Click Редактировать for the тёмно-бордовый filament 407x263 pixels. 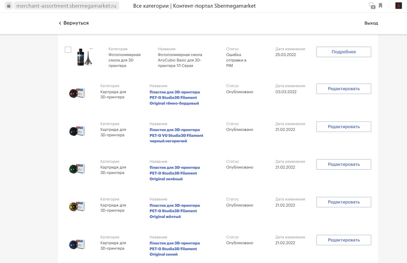tap(344, 89)
